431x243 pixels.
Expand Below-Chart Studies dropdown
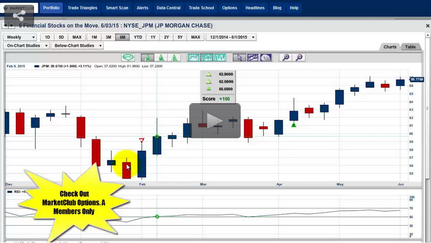pos(77,45)
